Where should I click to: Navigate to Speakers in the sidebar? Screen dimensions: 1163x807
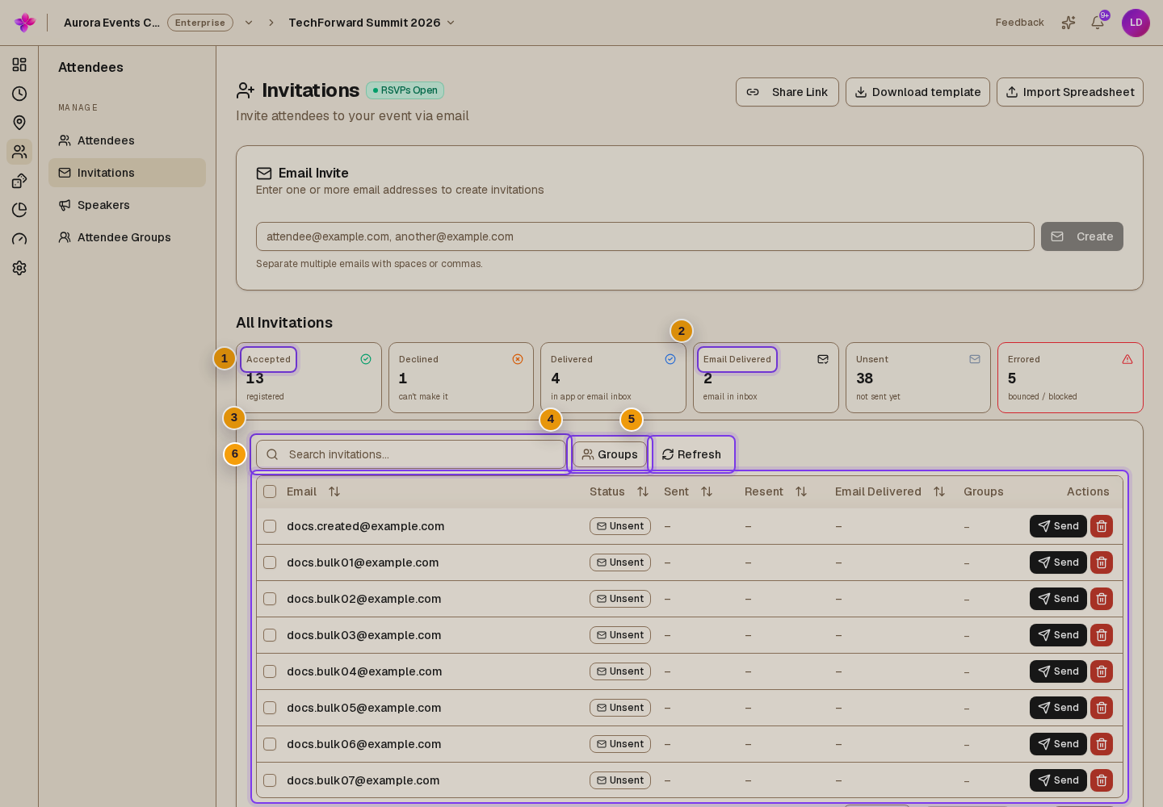(127, 205)
